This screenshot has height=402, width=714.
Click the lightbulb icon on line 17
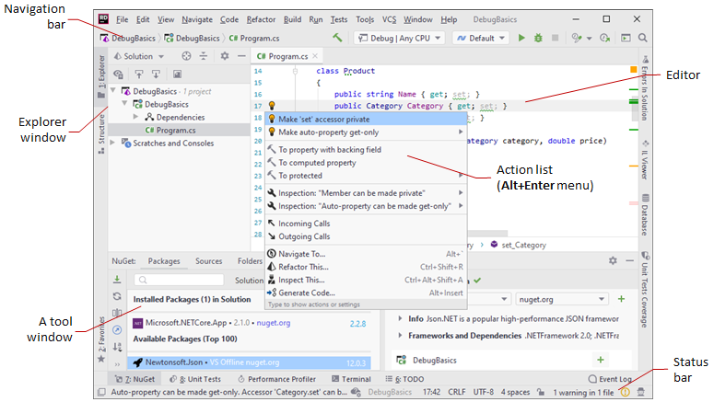272,106
